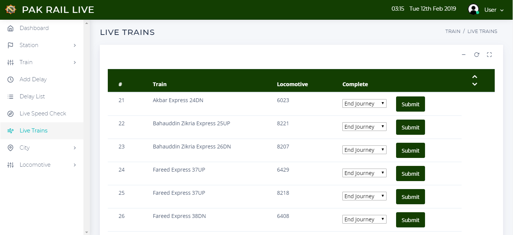This screenshot has height=235, width=513.
Task: Expand the panel to fullscreen
Action: point(489,55)
